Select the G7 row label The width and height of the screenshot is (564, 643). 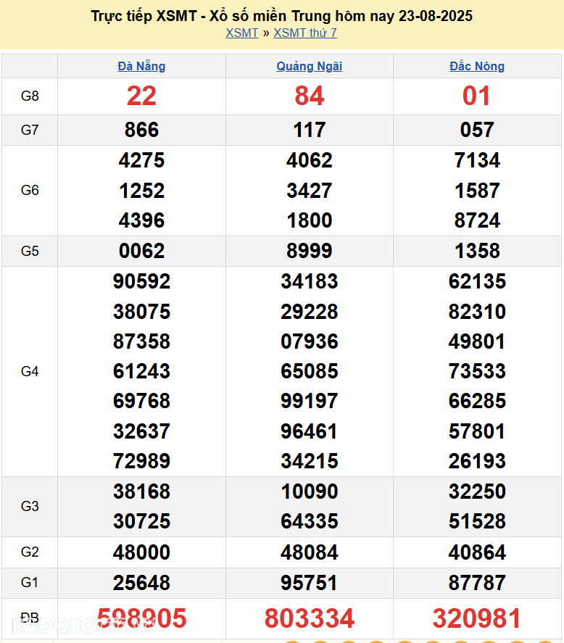[x=30, y=130]
